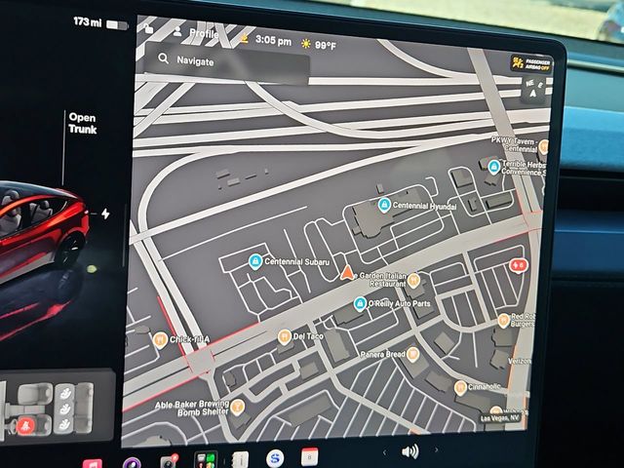Tap the red Supercharger pin
The width and height of the screenshot is (624, 468).
[519, 265]
